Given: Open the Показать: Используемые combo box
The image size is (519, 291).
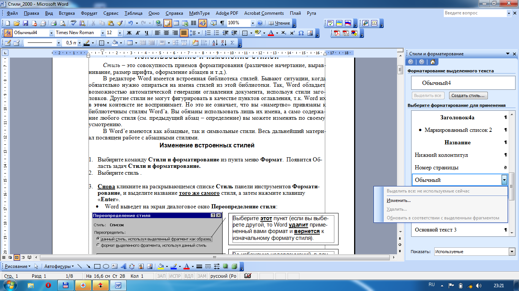Looking at the screenshot, I should coord(474,252).
